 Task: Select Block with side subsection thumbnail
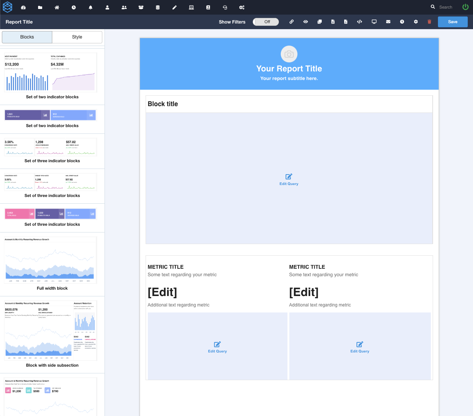[x=51, y=331]
